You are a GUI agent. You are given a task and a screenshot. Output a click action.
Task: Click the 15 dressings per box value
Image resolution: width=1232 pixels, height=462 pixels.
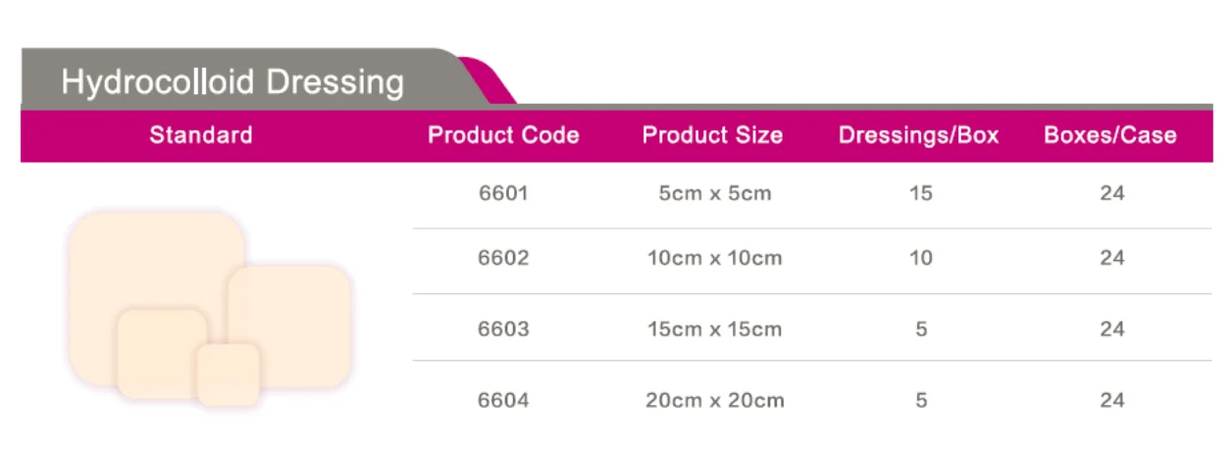tap(920, 193)
